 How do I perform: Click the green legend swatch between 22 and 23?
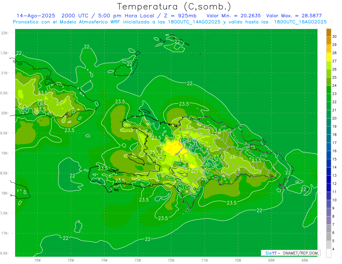point(329,98)
